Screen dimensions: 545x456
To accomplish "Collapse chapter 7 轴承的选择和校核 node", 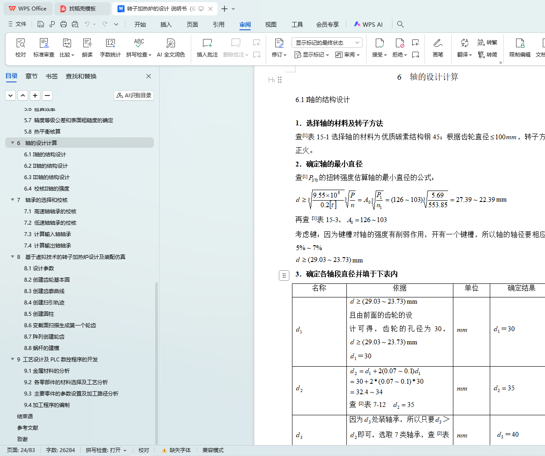I will click(x=12, y=200).
